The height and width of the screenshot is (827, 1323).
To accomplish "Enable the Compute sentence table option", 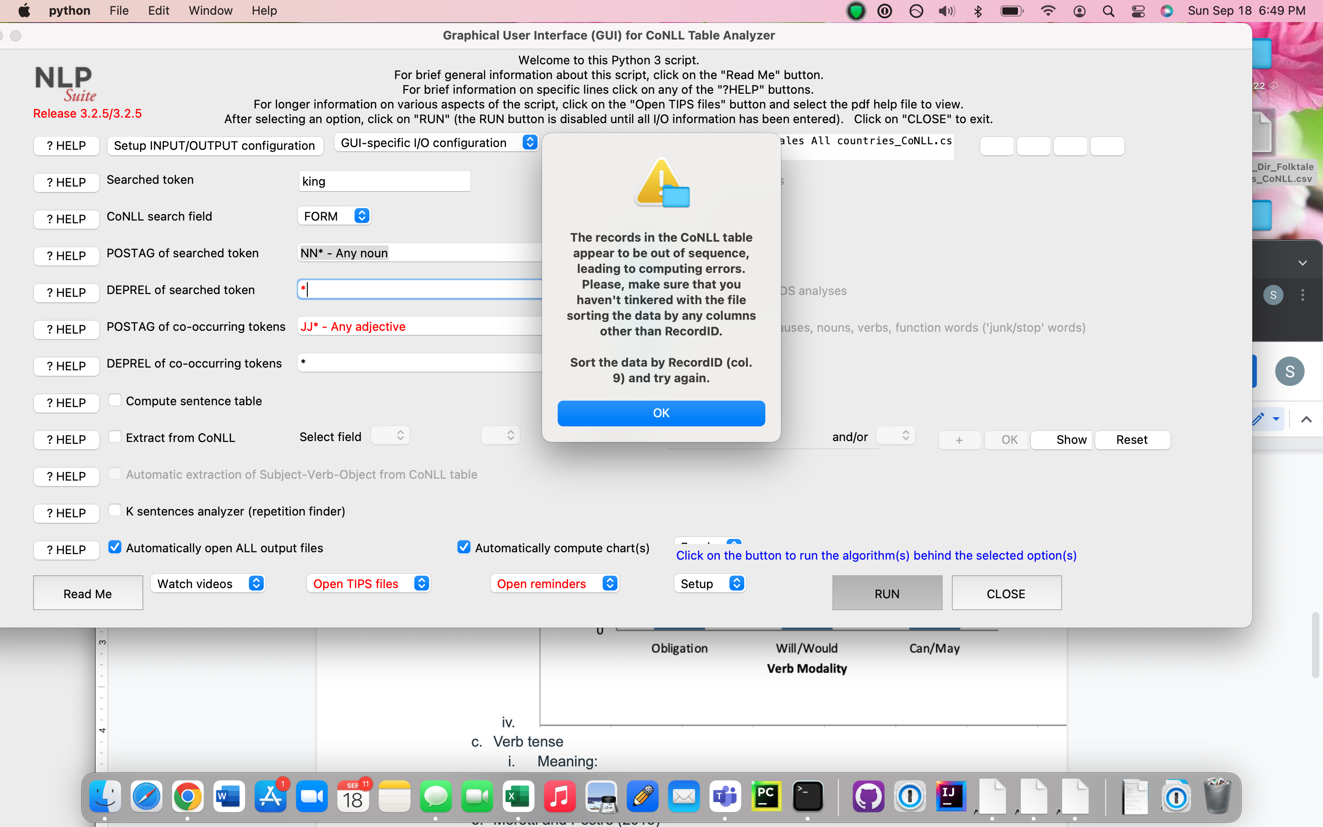I will [x=115, y=400].
